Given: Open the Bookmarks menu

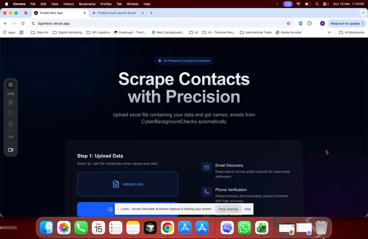Looking at the screenshot, I should point(87,4).
